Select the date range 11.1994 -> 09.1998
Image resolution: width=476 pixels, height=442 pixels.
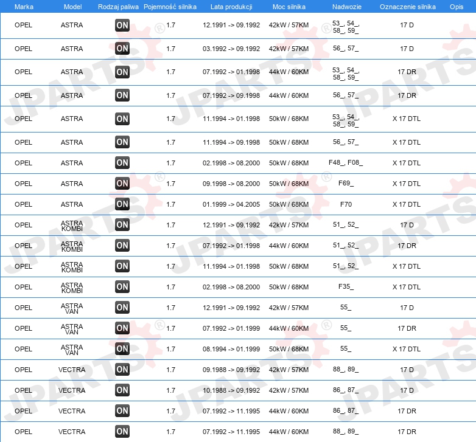(x=231, y=142)
